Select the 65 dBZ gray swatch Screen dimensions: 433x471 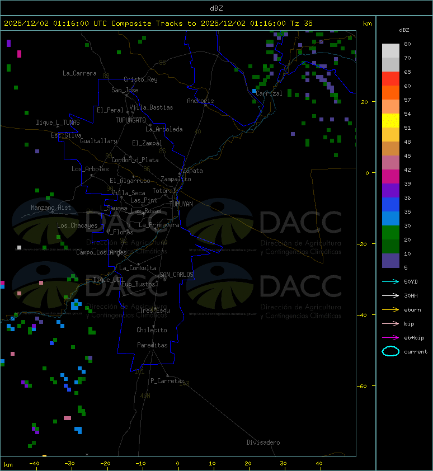(x=390, y=64)
